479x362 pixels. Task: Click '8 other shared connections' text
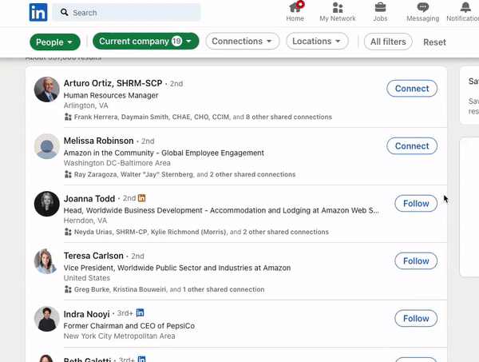pyautogui.click(x=289, y=117)
